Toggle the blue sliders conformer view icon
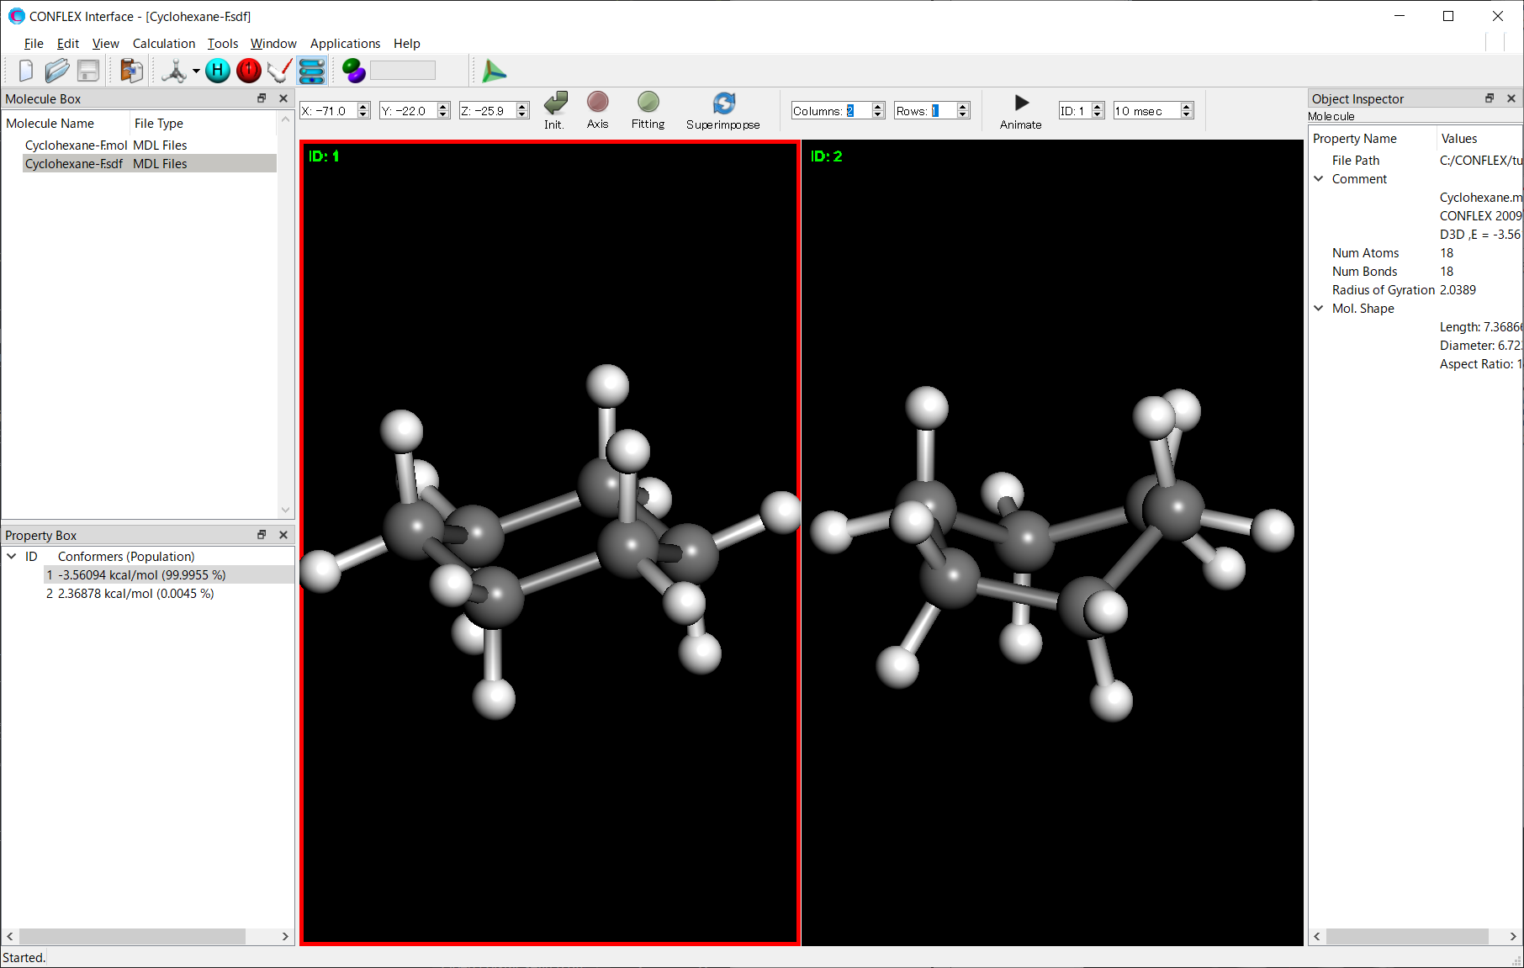This screenshot has height=968, width=1524. pyautogui.click(x=312, y=71)
